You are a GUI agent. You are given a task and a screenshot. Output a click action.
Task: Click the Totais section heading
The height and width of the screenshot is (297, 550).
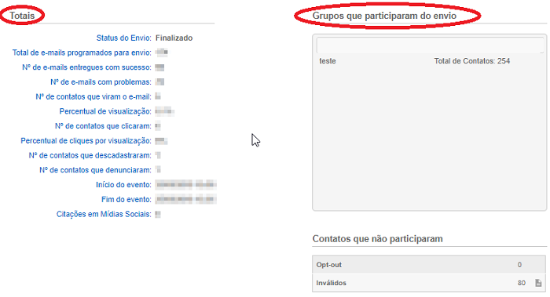22,16
